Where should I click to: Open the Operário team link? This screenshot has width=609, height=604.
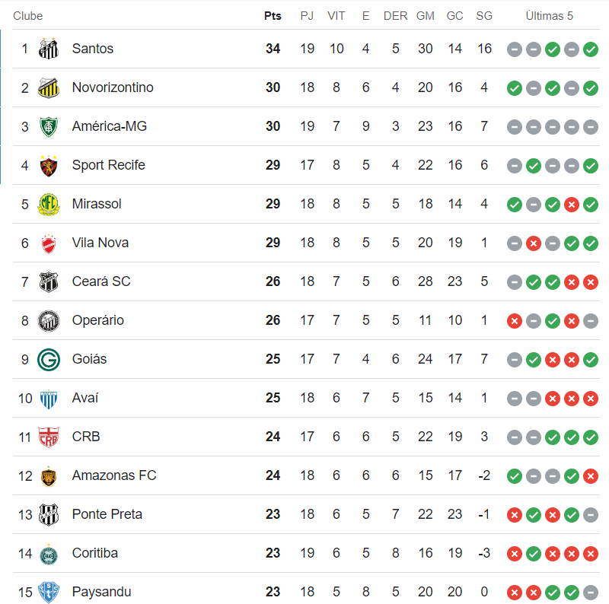[97, 320]
